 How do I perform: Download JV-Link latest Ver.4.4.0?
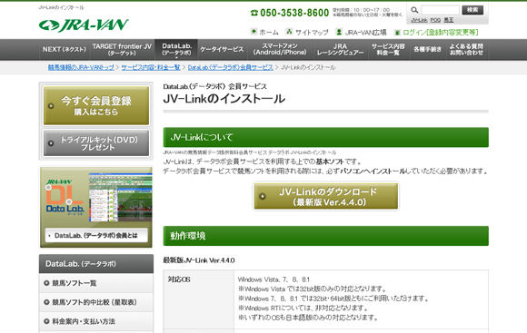click(326, 196)
